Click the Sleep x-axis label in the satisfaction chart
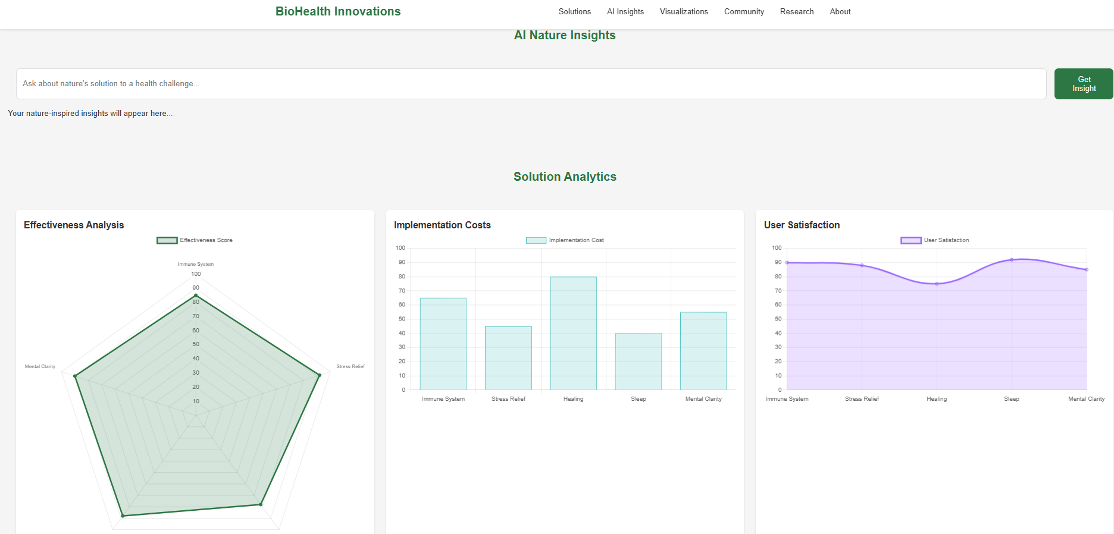 click(x=1012, y=399)
